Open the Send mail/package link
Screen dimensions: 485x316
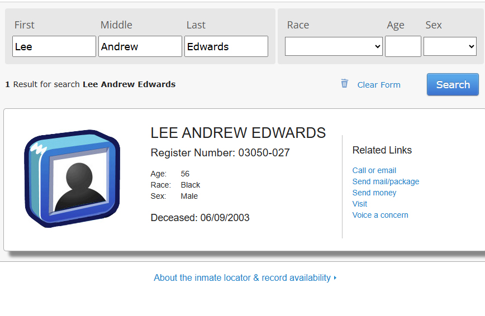pyautogui.click(x=386, y=181)
